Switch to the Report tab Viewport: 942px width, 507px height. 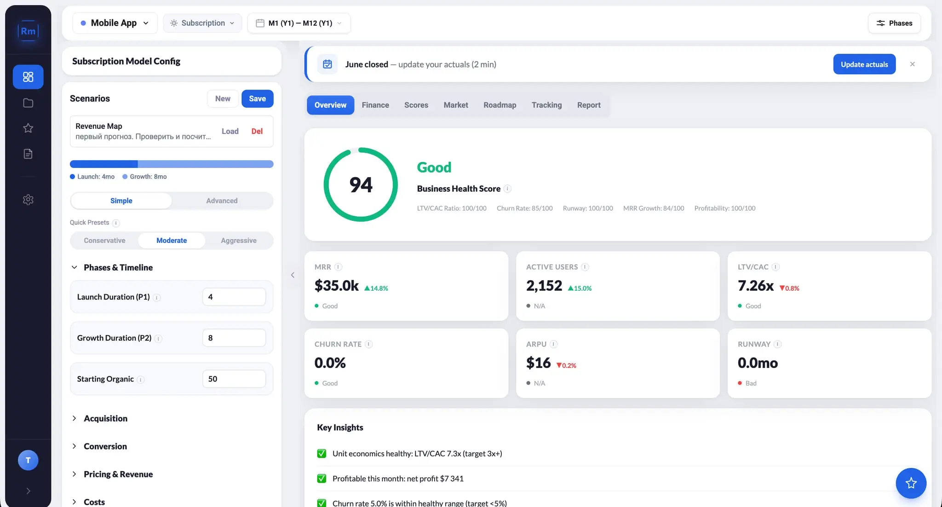[589, 105]
